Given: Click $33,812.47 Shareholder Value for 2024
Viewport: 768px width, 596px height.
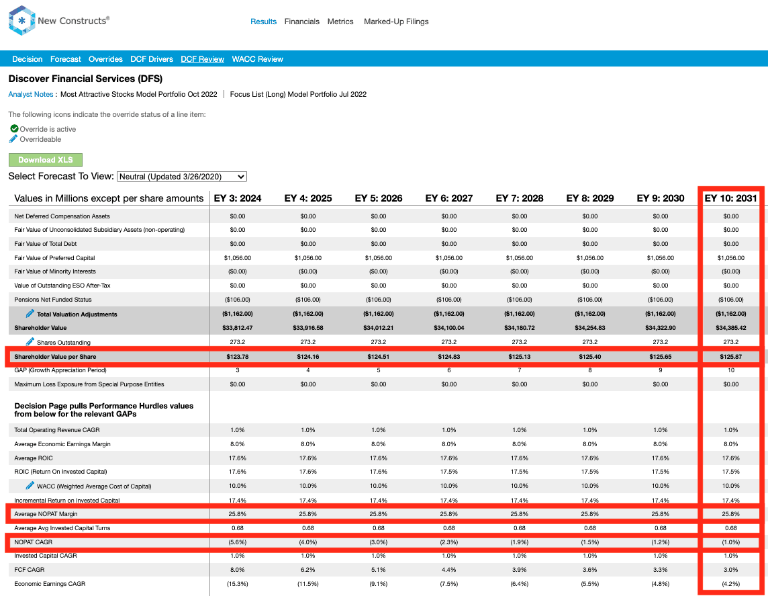Looking at the screenshot, I should (238, 328).
